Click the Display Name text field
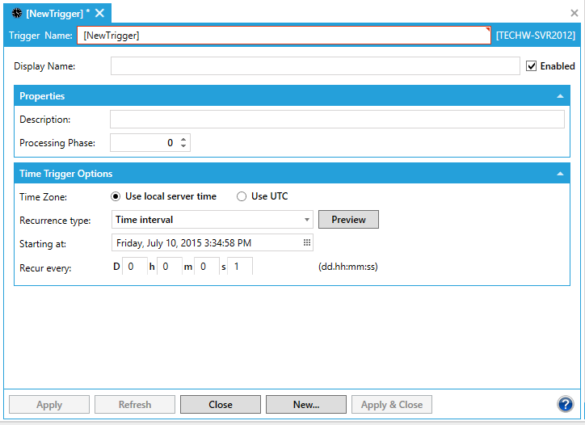This screenshot has width=585, height=425. tap(315, 66)
